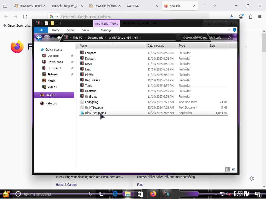Select This PC in navigation pane

(54, 95)
